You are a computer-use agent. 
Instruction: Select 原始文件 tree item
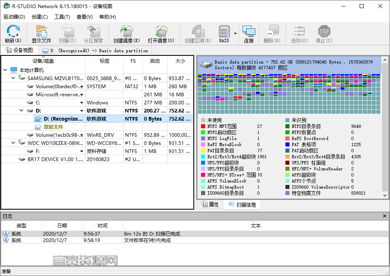54,127
